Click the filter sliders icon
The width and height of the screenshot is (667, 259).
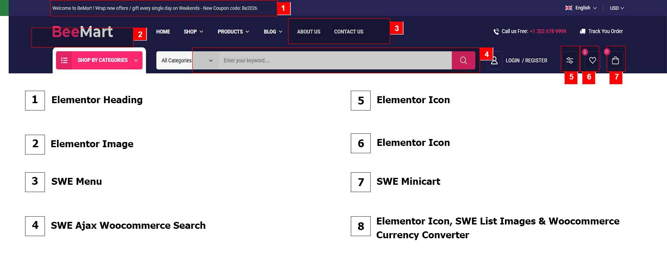click(x=570, y=60)
